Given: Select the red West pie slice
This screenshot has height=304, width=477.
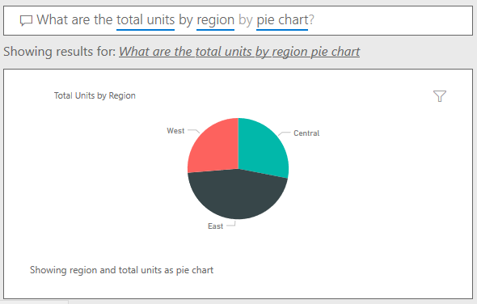Looking at the screenshot, I should [214, 148].
